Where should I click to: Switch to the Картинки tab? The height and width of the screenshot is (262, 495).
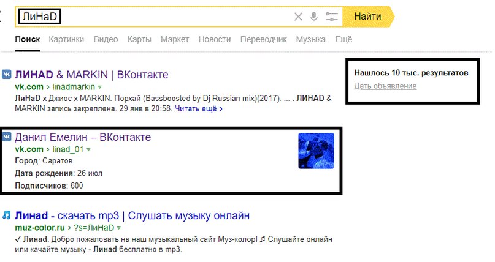[x=66, y=39]
